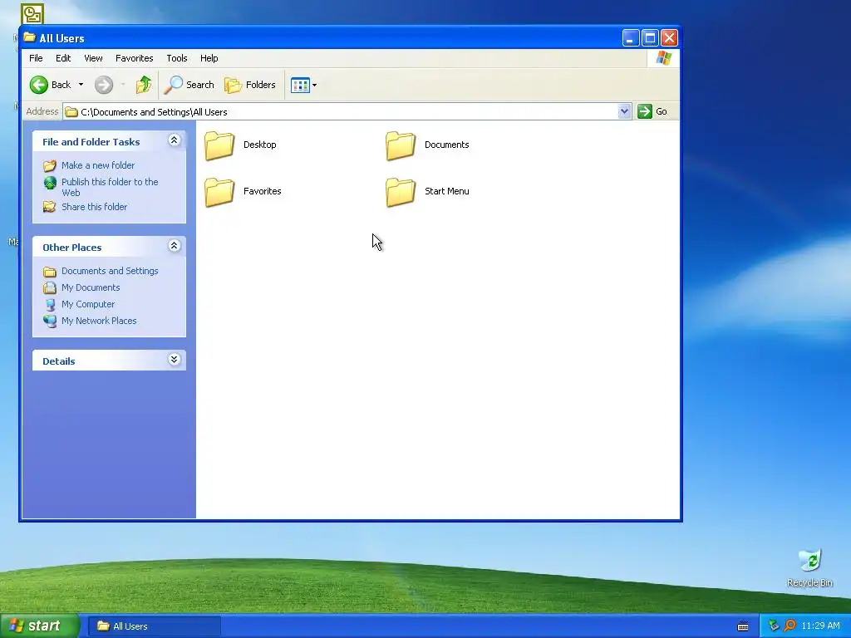Click the greyed Forward arrow button
Viewport: 851px width, 638px height.
(x=104, y=85)
